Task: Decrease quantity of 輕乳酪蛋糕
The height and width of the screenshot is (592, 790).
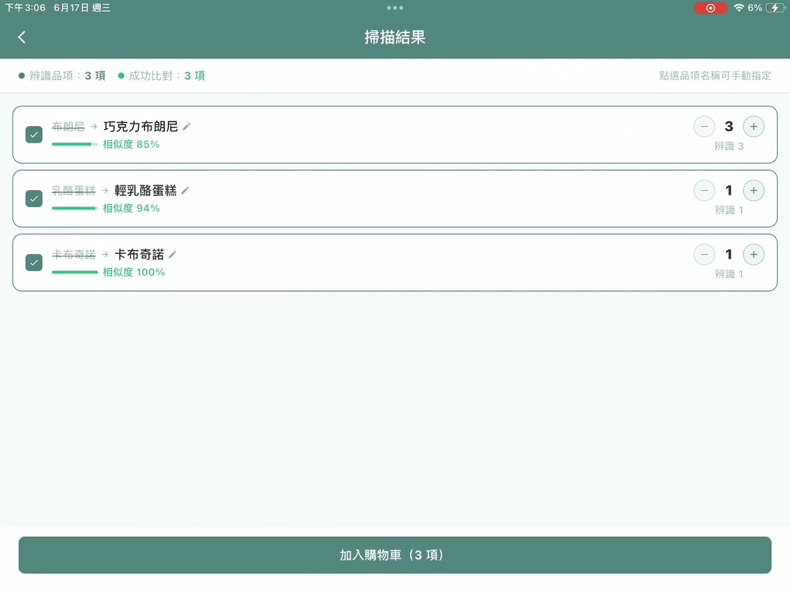Action: pos(704,190)
